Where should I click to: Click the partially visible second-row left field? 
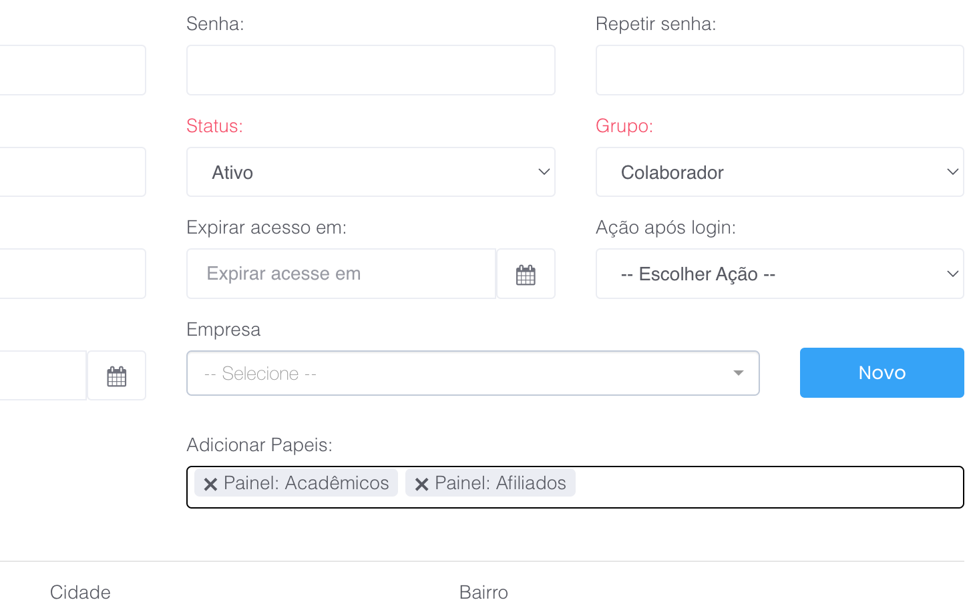[72, 172]
